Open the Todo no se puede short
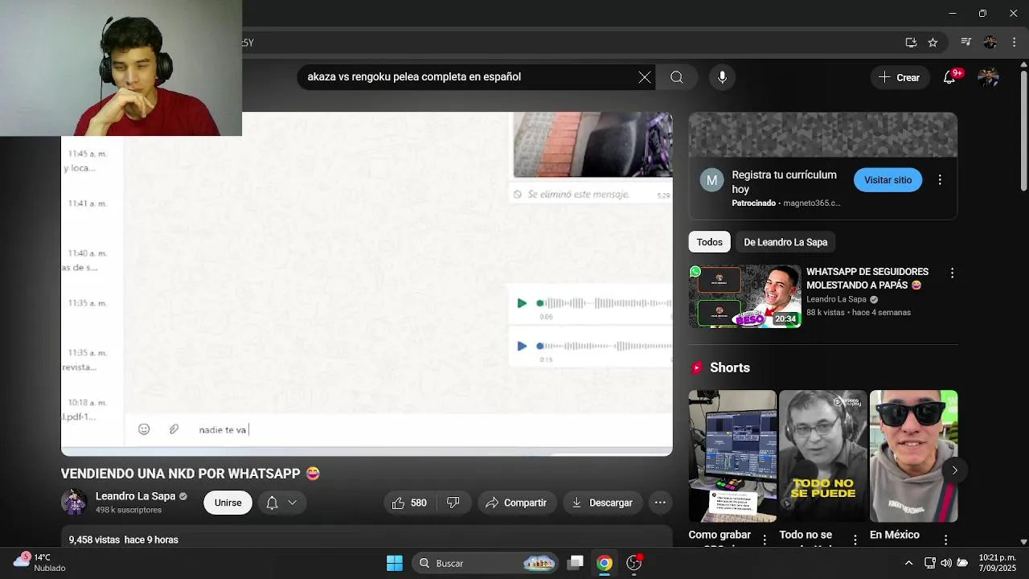This screenshot has width=1029, height=579. point(822,456)
